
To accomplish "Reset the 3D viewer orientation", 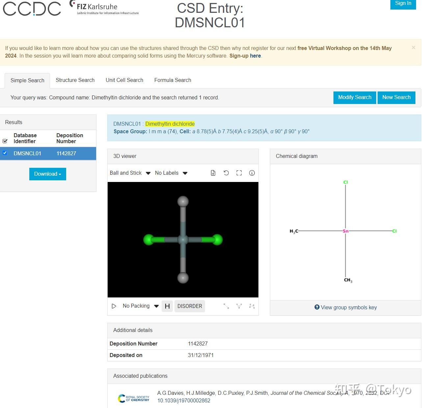I will point(226,173).
